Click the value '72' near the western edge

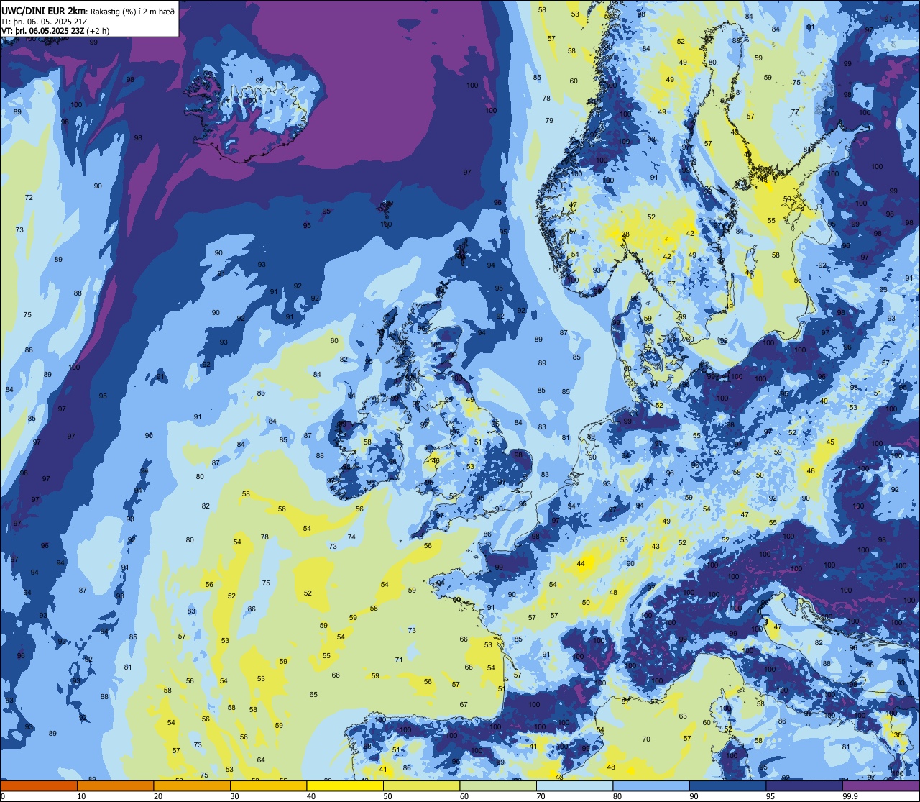(29, 197)
